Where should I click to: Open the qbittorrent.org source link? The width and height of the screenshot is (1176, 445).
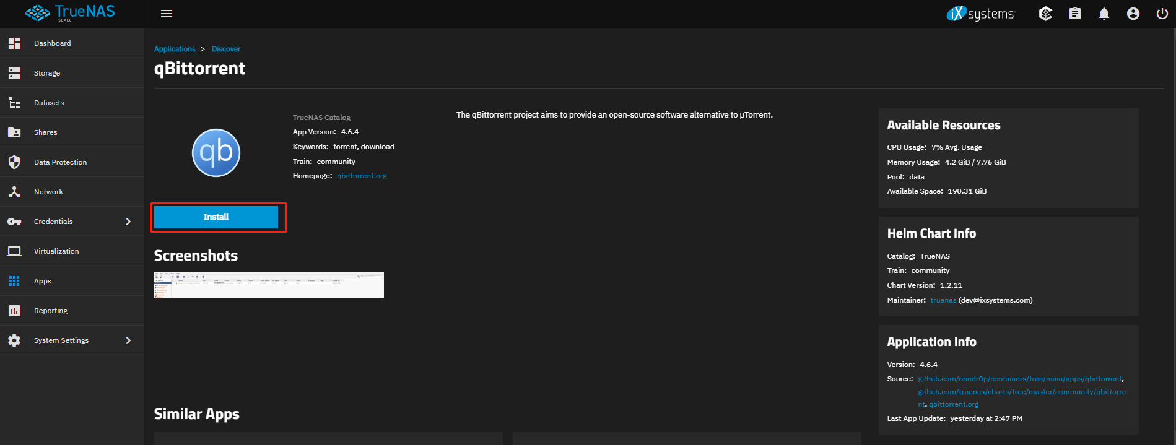[954, 404]
